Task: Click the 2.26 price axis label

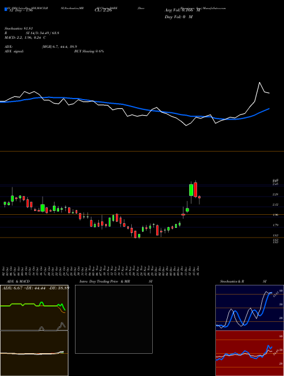Action: tap(275, 194)
